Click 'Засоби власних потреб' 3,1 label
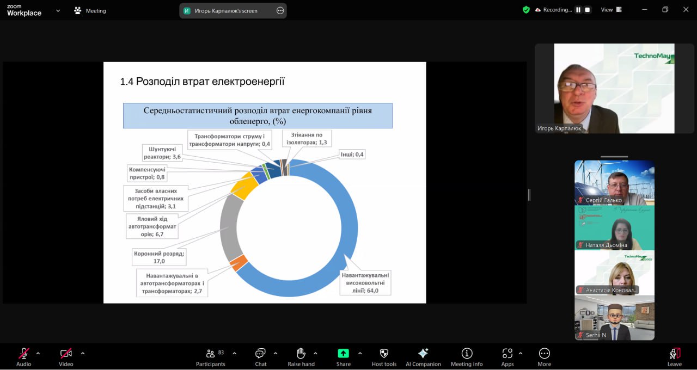The image size is (697, 370). pyautogui.click(x=156, y=199)
